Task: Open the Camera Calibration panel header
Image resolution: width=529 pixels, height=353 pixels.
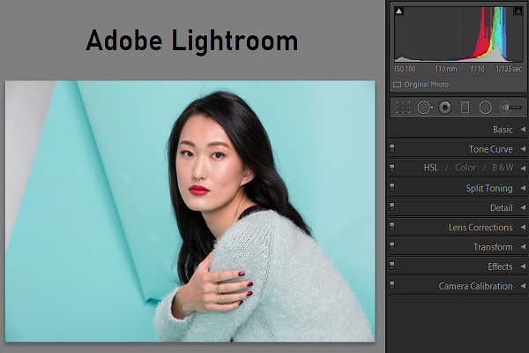Action: tap(458, 286)
